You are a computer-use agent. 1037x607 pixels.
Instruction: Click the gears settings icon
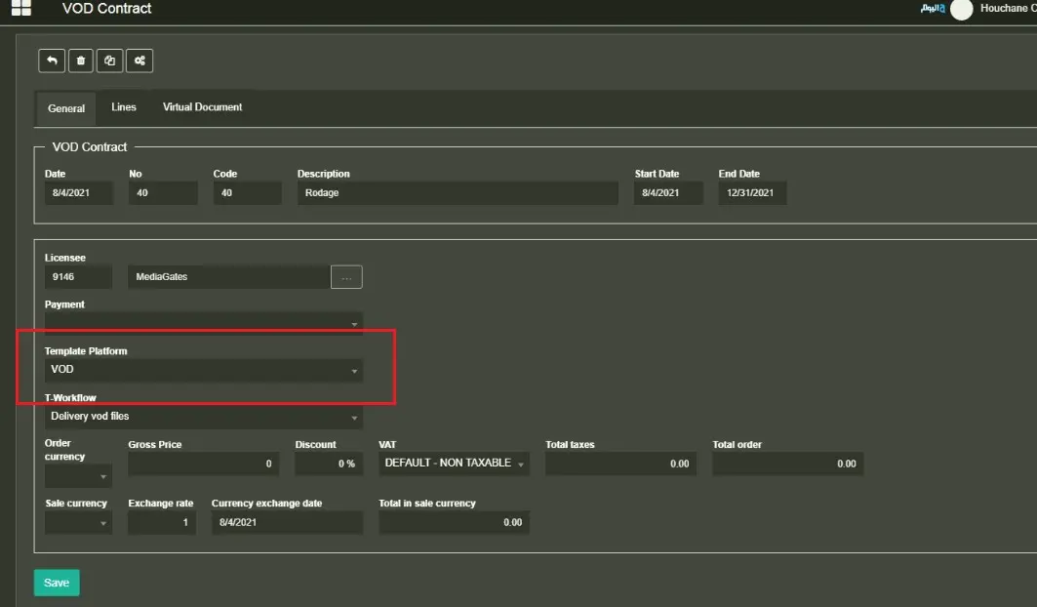click(140, 61)
